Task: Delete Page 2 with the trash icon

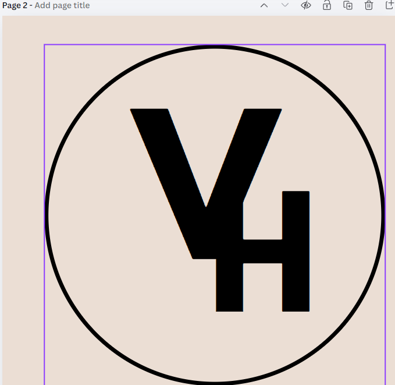Action: tap(369, 5)
